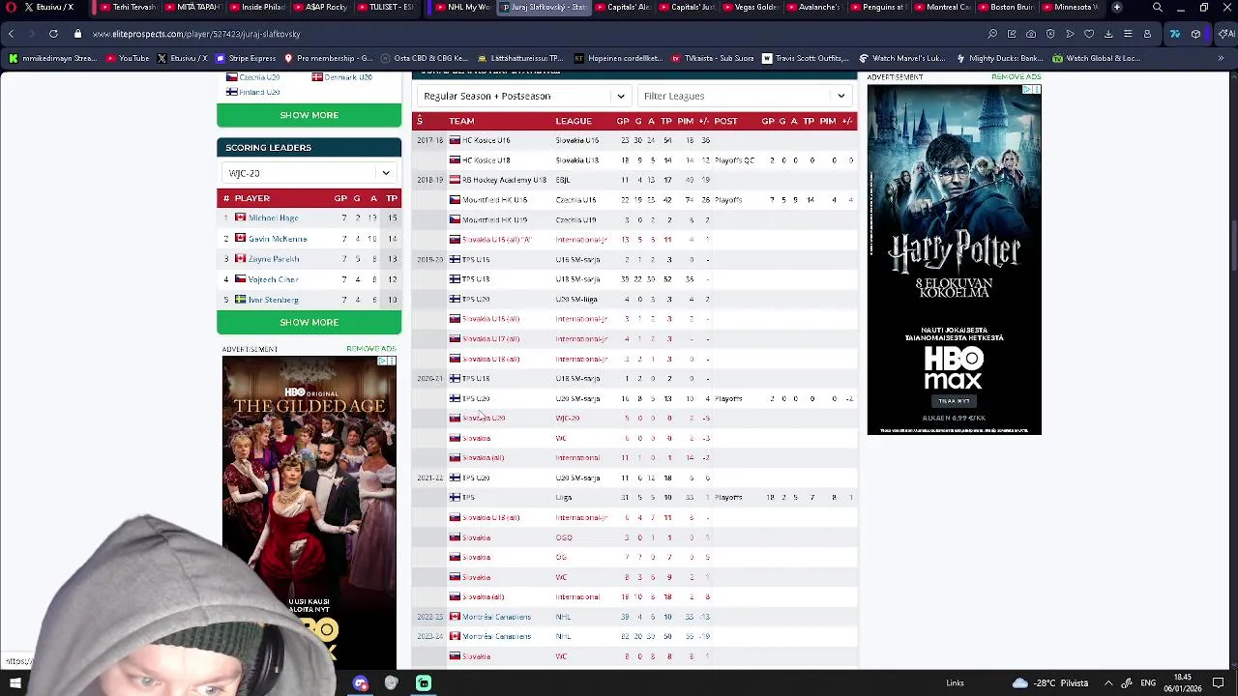Open the Denmark U20 team link
Viewport: 1238px width, 696px height.
tap(348, 77)
